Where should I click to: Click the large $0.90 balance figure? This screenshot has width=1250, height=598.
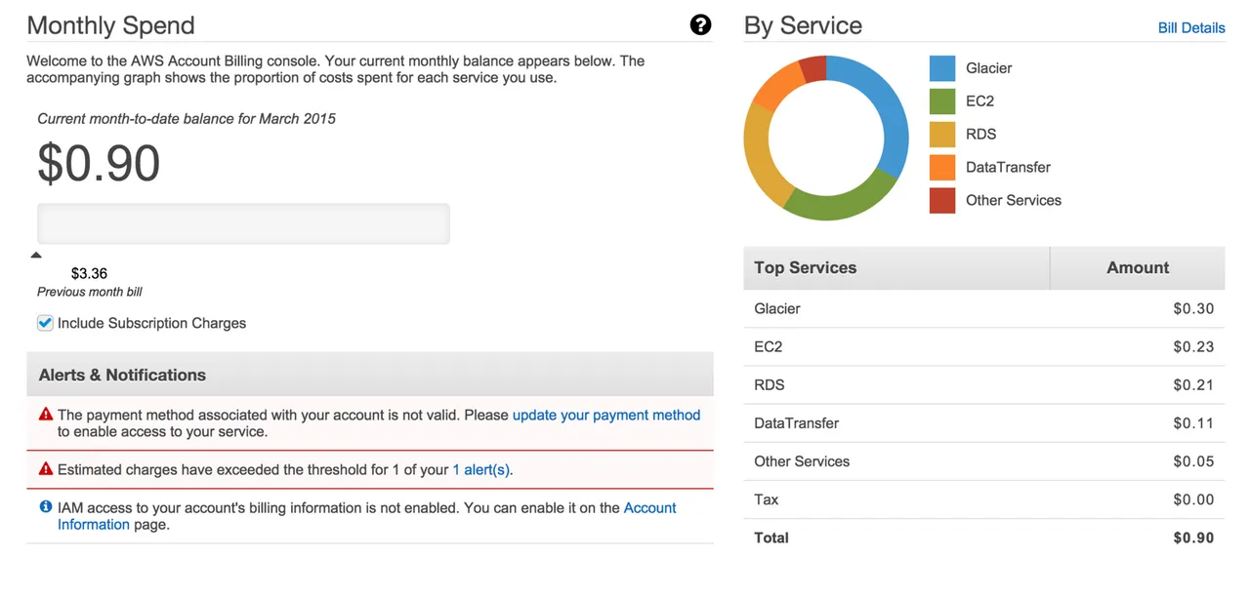pos(99,163)
